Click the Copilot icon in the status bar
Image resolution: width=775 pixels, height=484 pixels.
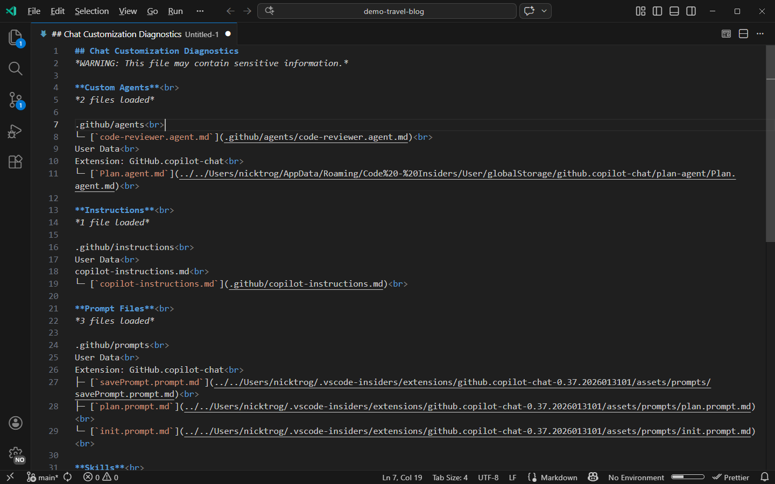click(x=593, y=477)
